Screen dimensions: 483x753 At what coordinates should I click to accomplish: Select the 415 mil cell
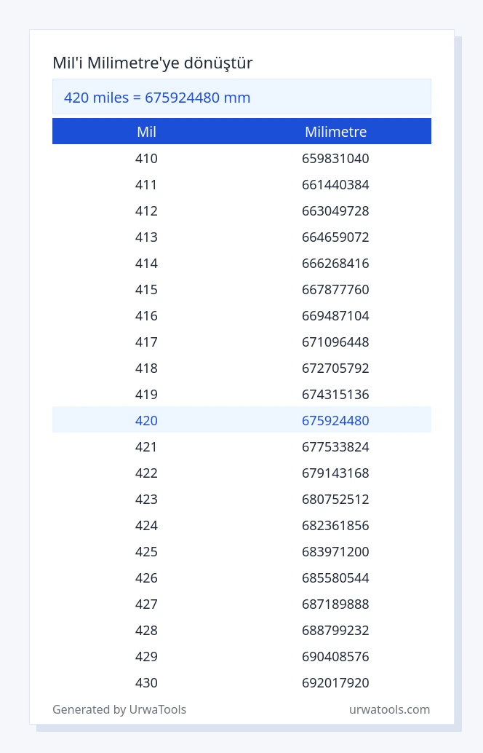pyautogui.click(x=146, y=290)
